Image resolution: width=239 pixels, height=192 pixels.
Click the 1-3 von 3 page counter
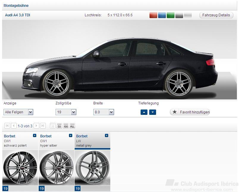[25, 126]
